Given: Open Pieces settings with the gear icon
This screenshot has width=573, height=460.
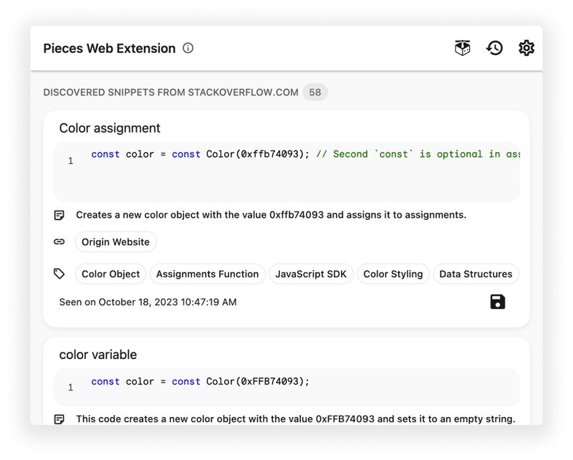Looking at the screenshot, I should 526,48.
